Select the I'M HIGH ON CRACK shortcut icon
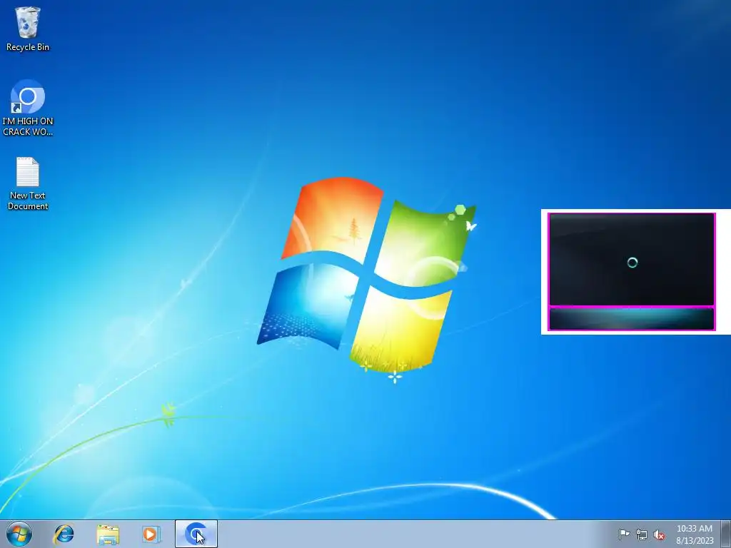 (x=28, y=96)
